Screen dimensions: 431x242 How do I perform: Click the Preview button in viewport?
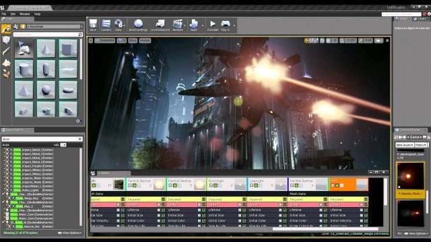pos(145,40)
